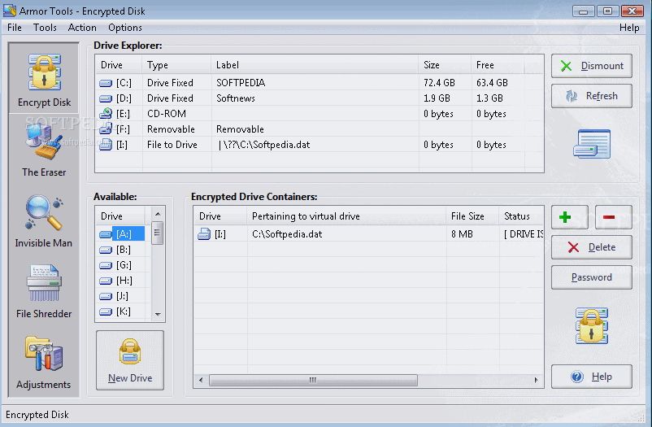Click the Refresh button

[592, 96]
